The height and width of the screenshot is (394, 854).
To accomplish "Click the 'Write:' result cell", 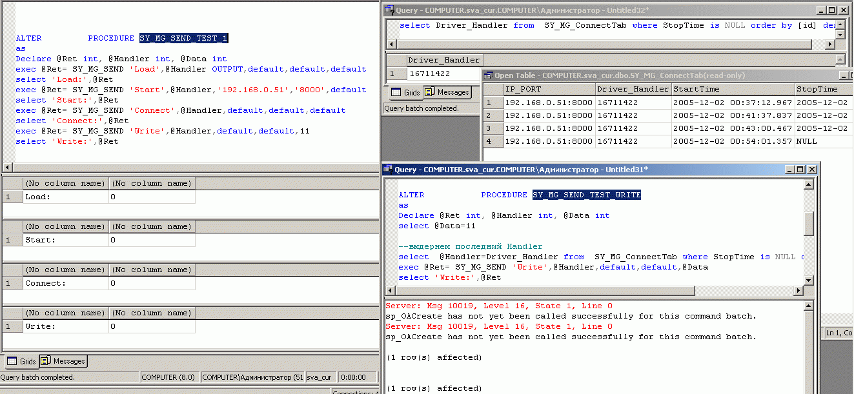I will click(x=66, y=326).
